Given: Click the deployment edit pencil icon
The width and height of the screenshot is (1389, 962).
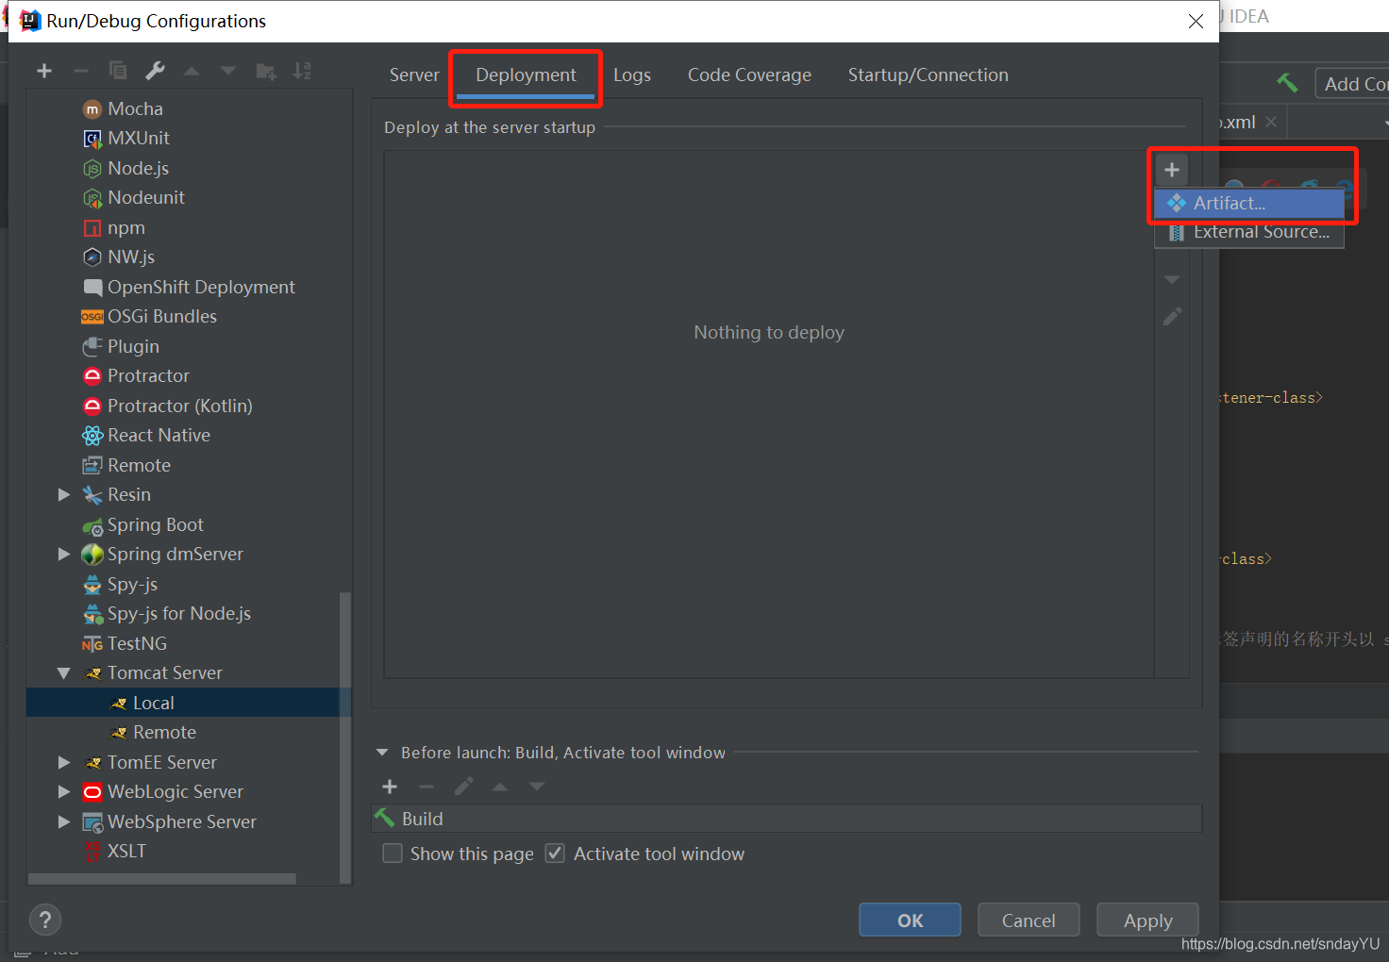Looking at the screenshot, I should point(1172,317).
